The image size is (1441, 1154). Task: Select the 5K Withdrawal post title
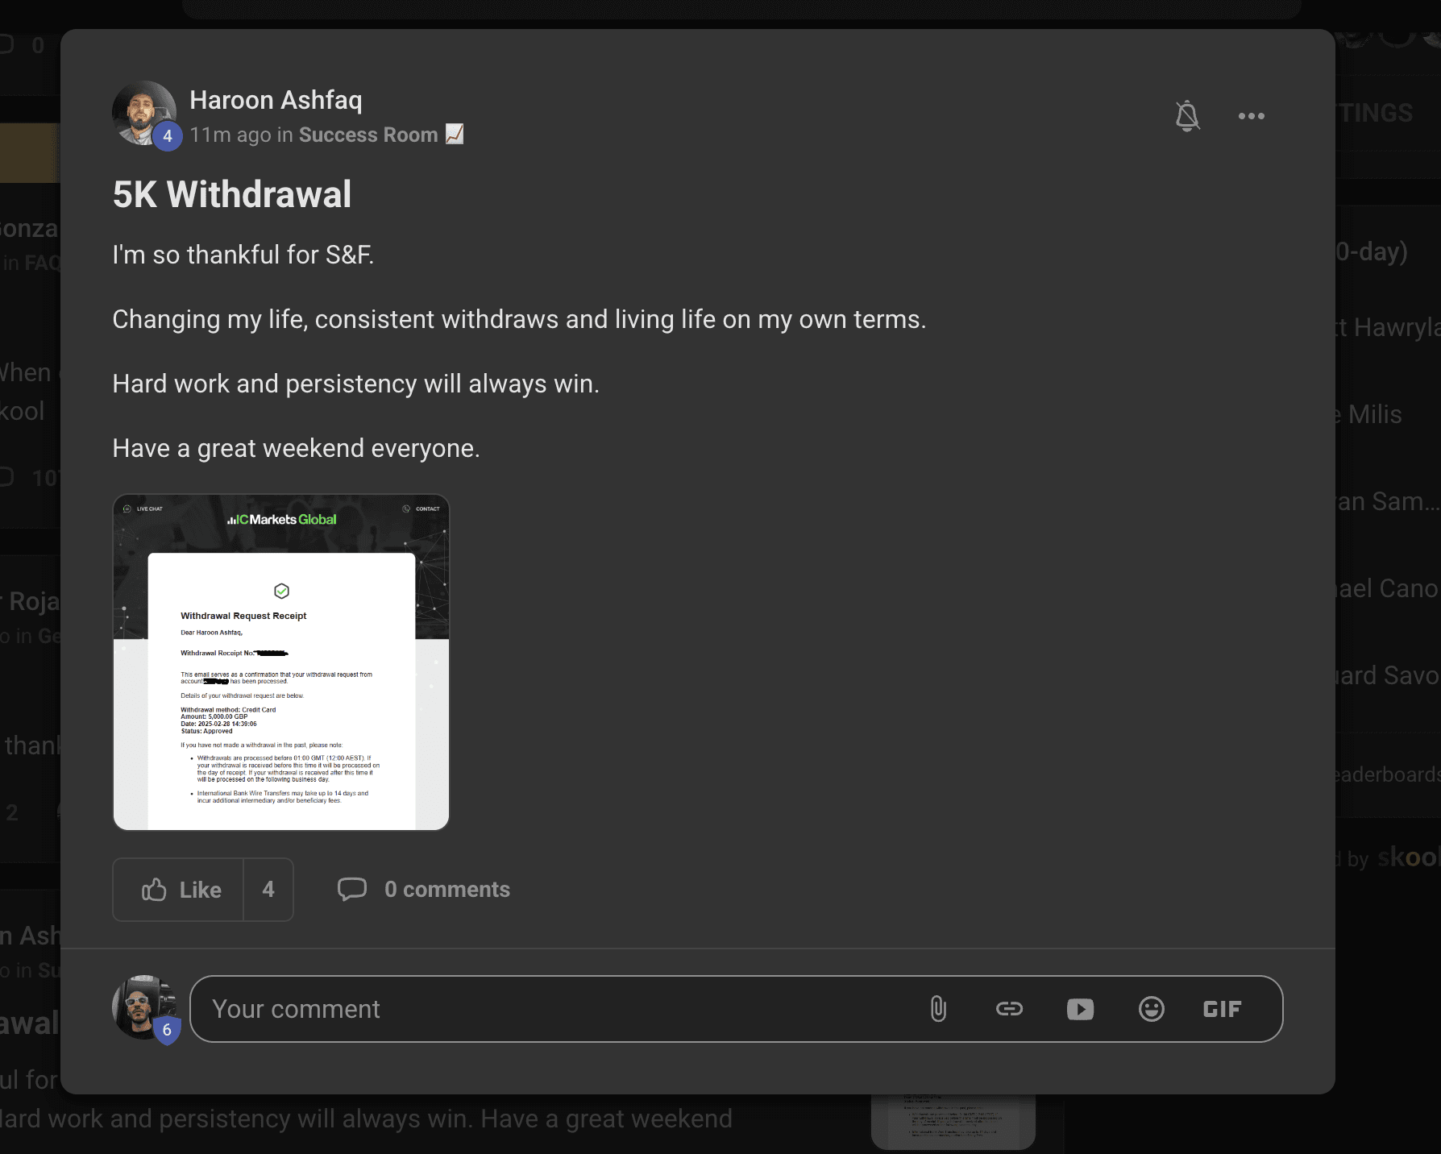232,194
